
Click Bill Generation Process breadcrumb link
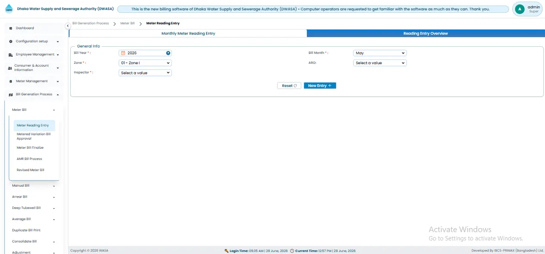(91, 23)
